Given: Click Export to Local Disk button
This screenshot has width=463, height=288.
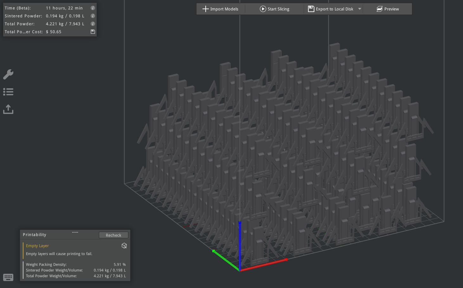Looking at the screenshot, I should [331, 9].
